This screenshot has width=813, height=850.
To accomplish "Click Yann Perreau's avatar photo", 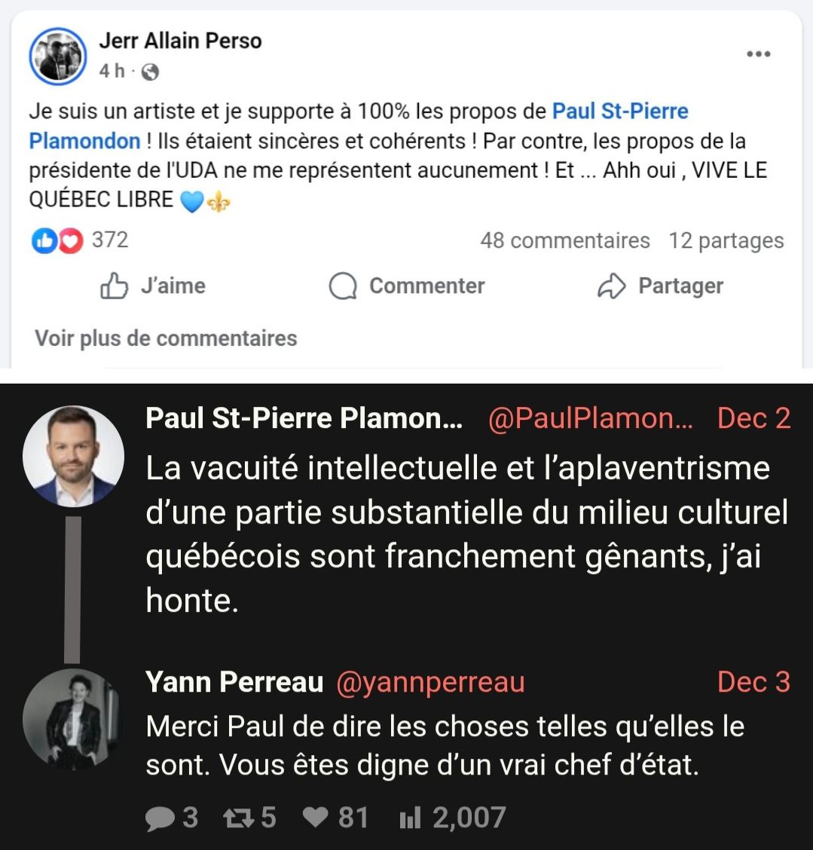I will coord(73,718).
